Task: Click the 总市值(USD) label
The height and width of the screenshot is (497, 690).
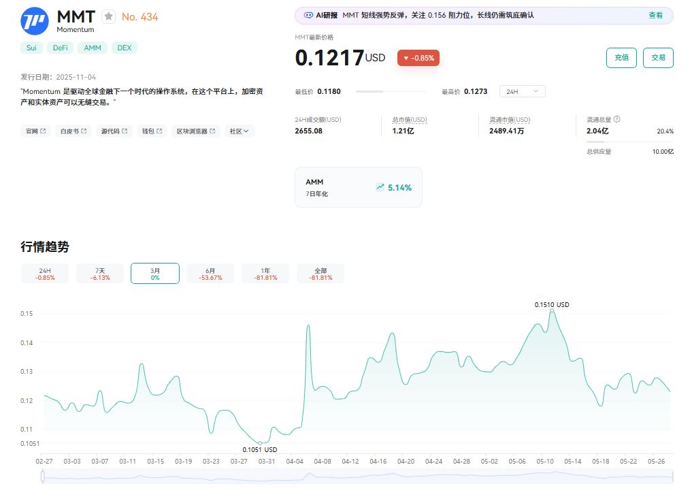Action: [409, 120]
